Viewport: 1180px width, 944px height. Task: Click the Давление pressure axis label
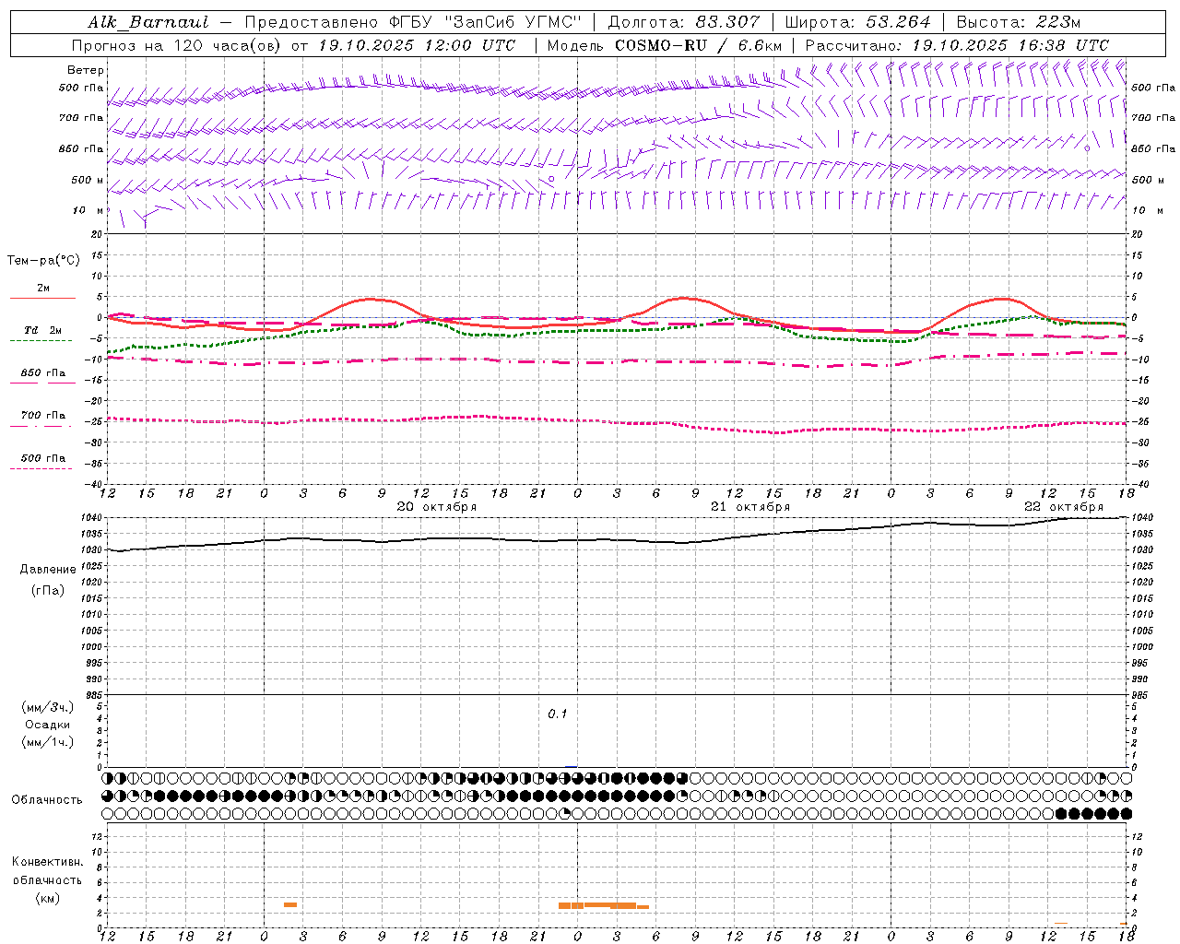click(48, 569)
